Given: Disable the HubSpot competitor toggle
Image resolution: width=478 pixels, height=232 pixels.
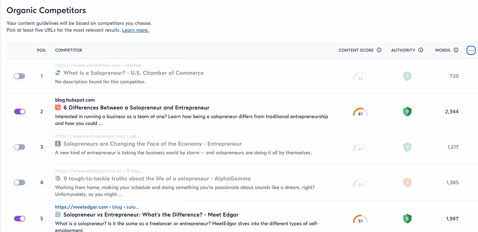Looking at the screenshot, I should click(x=19, y=112).
